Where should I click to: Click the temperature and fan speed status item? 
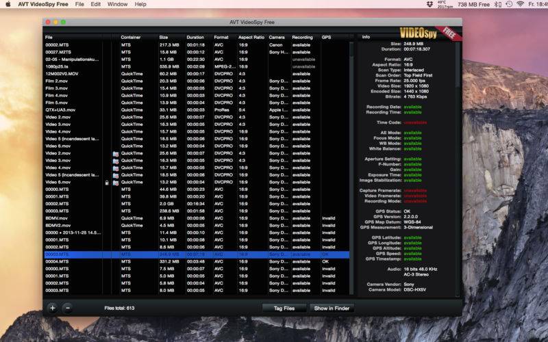[x=445, y=4]
